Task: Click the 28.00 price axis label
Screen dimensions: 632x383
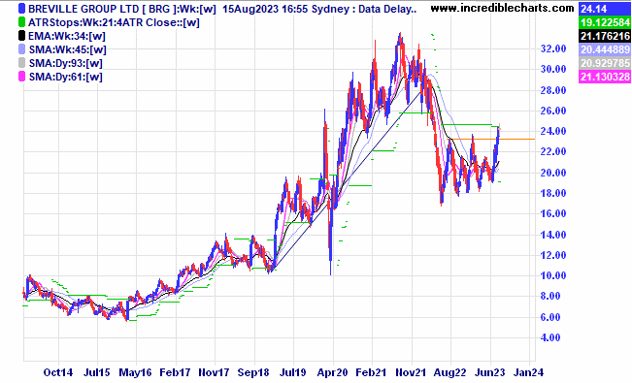Action: [553, 90]
